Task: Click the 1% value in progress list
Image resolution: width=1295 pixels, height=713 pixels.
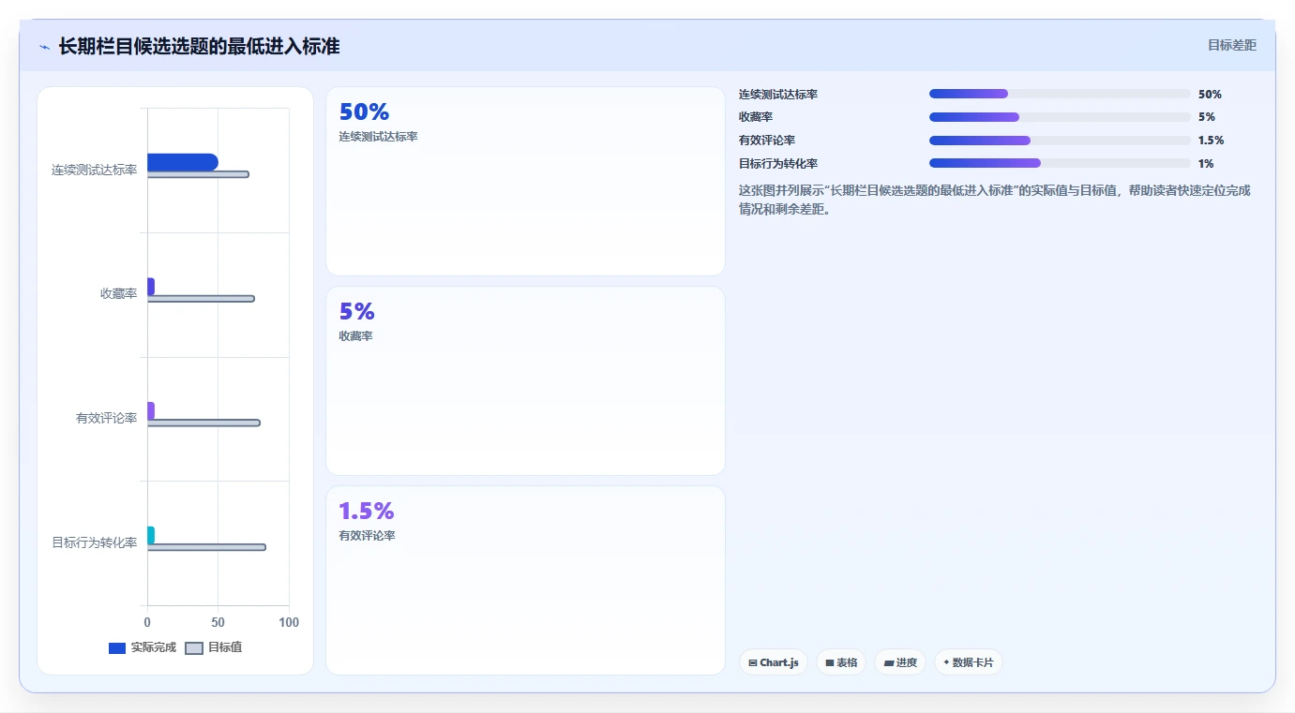Action: 1206,164
